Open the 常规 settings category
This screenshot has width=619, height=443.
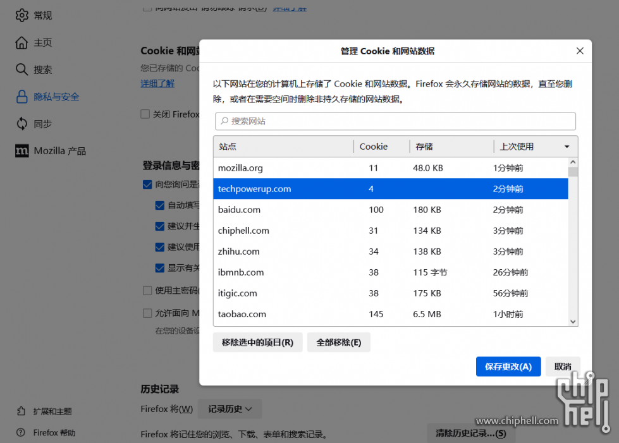click(42, 15)
